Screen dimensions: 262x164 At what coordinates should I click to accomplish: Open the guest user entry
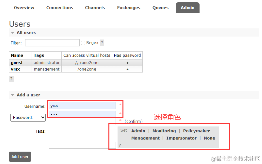pyautogui.click(x=17, y=63)
